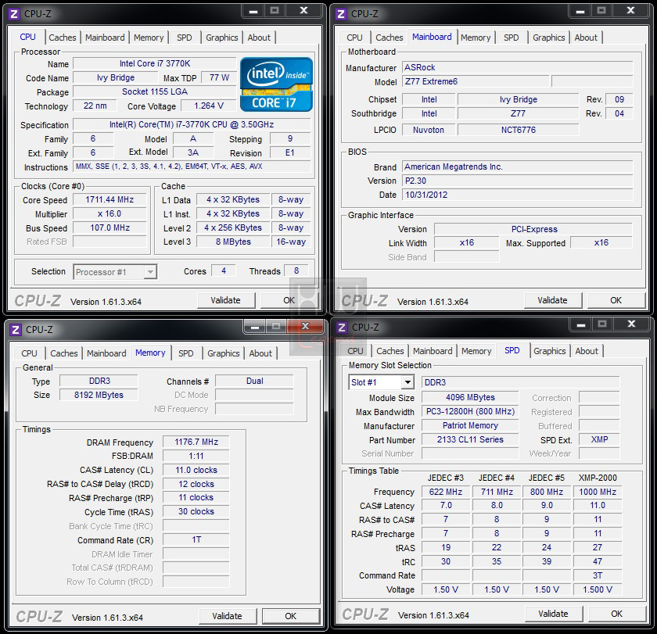Click the CPU-Z app icon in the CPU tab window's title bar
Image resolution: width=657 pixels, height=634 pixels.
click(14, 14)
